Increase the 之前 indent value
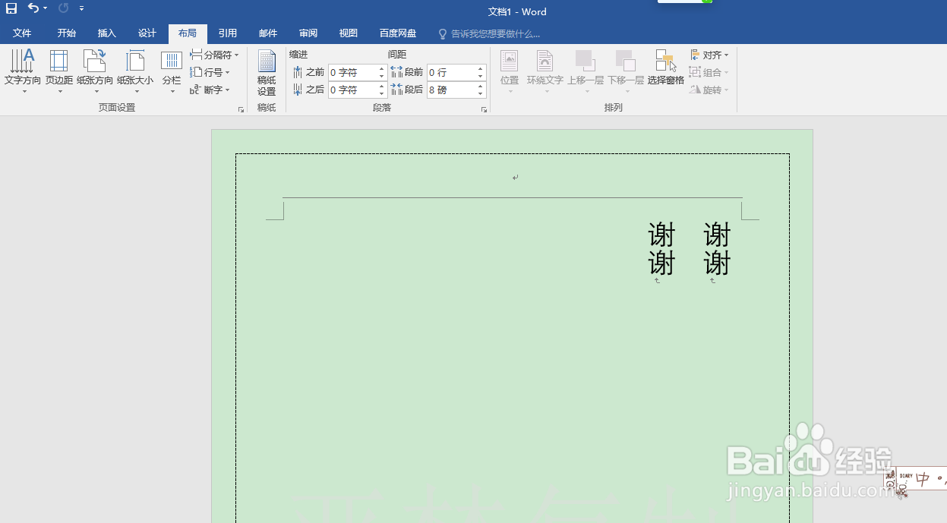 [x=382, y=69]
